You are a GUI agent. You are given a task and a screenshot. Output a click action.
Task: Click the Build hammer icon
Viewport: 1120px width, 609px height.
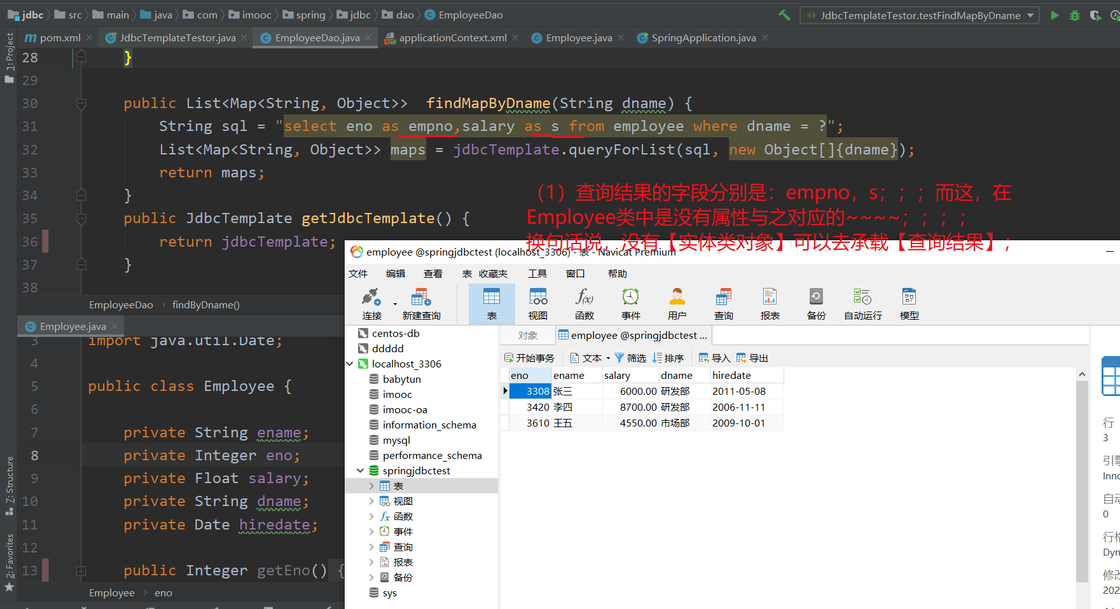(784, 15)
